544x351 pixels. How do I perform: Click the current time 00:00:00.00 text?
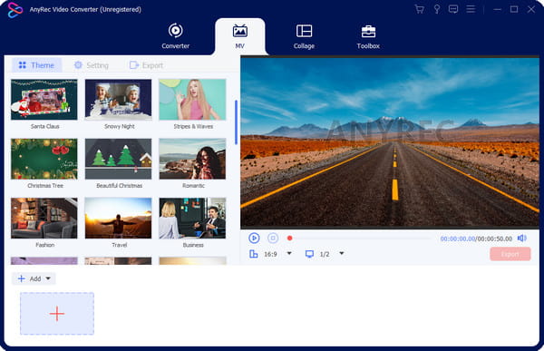coord(458,239)
